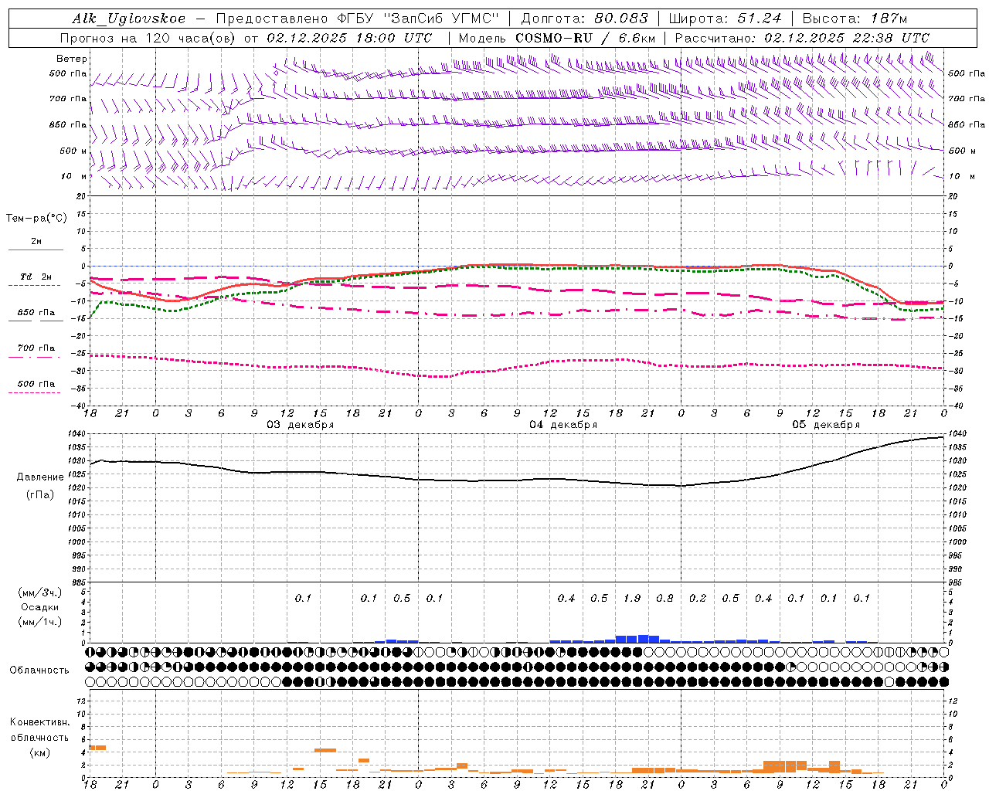The image size is (989, 791).
Task: Select the model label COSMO-RU / 6.6км
Action: click(585, 38)
